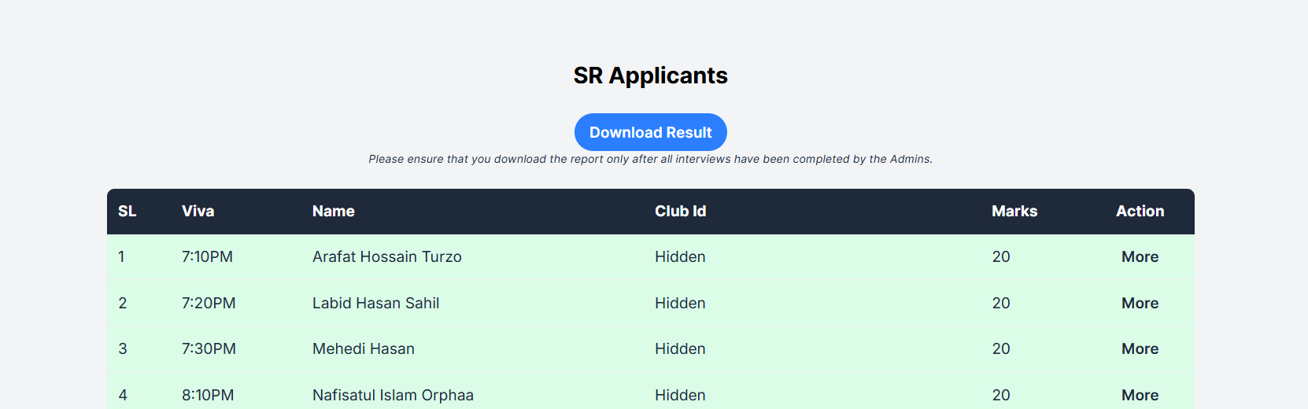
Task: Click the 8:10PM viva time
Action: (x=208, y=396)
